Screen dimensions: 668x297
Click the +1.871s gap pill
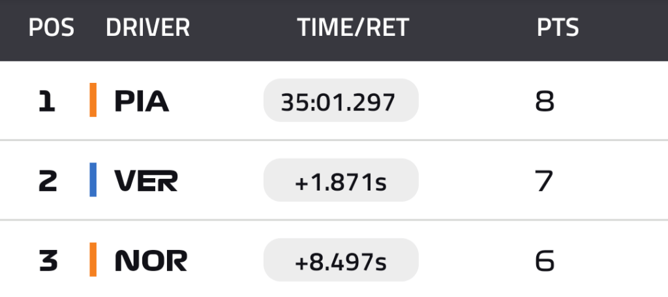point(341,180)
